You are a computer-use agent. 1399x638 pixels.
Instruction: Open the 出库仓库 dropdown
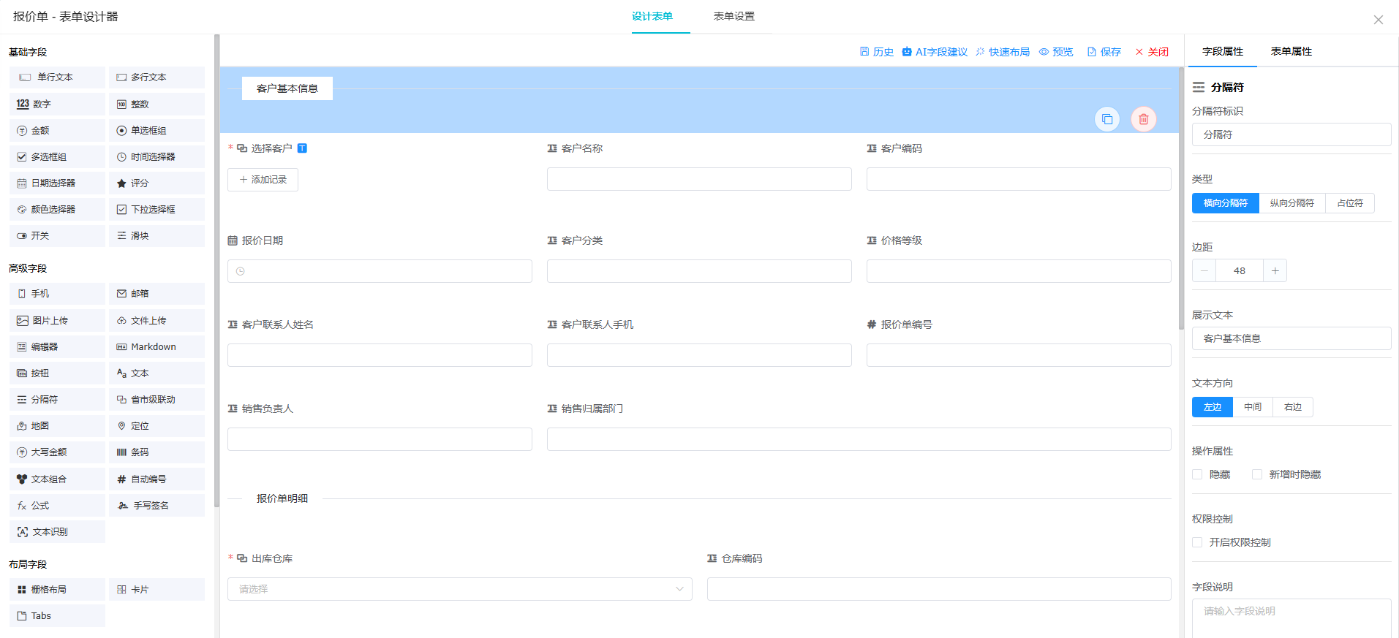(x=460, y=589)
